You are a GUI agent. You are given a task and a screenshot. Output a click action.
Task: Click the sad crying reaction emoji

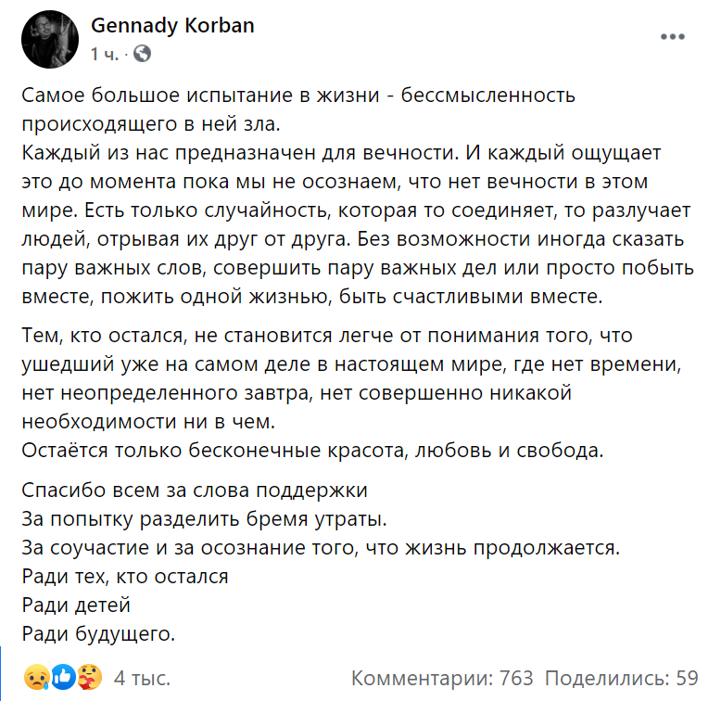click(38, 677)
